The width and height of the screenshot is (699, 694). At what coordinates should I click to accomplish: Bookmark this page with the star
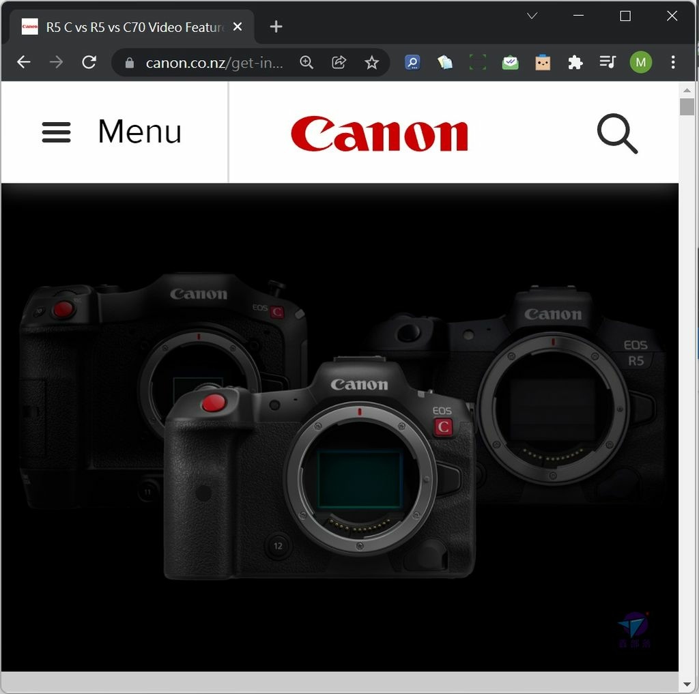tap(371, 62)
